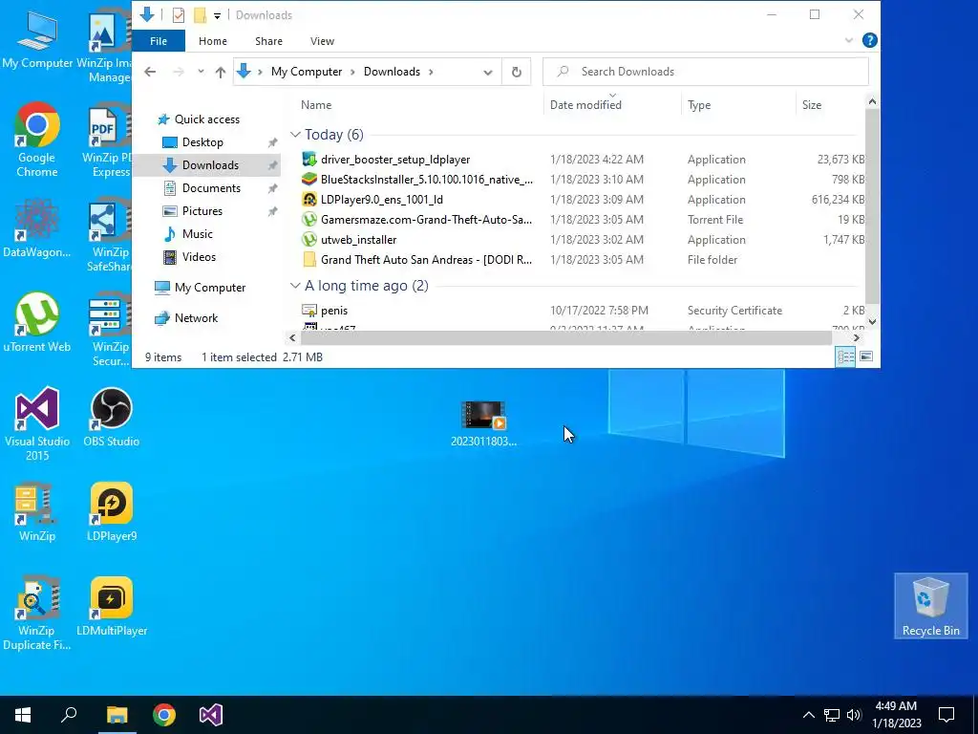
Task: Click the Windows Start button
Action: (23, 715)
